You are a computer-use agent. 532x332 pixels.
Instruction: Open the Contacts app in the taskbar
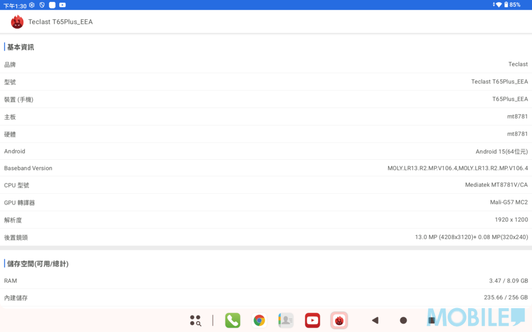coord(286,321)
